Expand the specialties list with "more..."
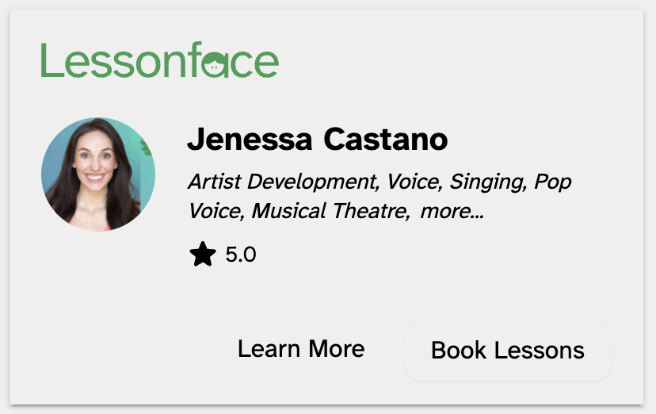This screenshot has width=656, height=414. (452, 211)
